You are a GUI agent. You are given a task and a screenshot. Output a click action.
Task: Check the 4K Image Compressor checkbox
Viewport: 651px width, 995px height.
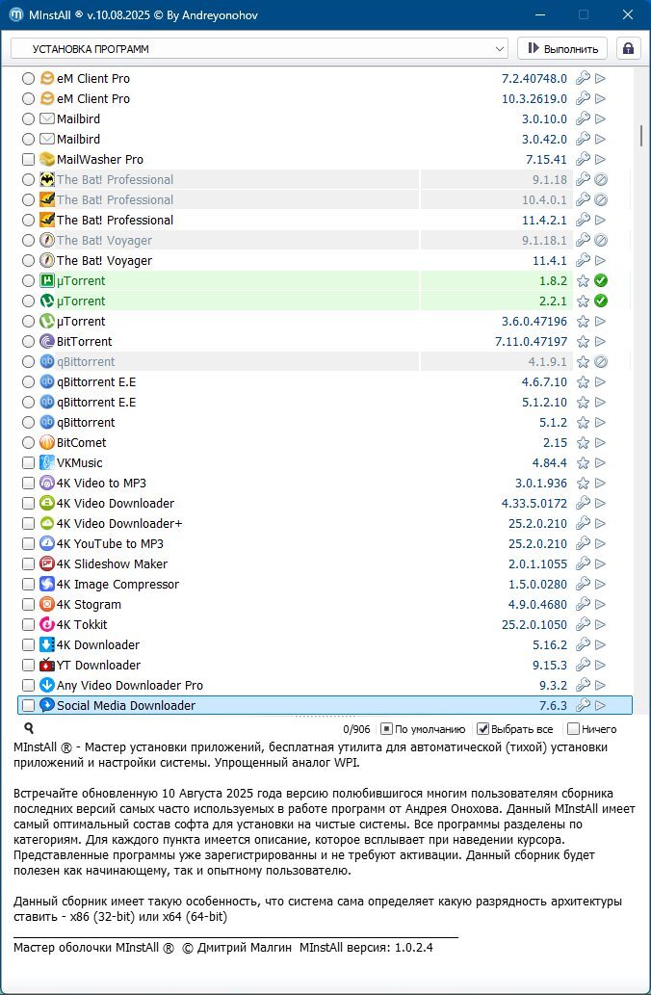pyautogui.click(x=28, y=585)
